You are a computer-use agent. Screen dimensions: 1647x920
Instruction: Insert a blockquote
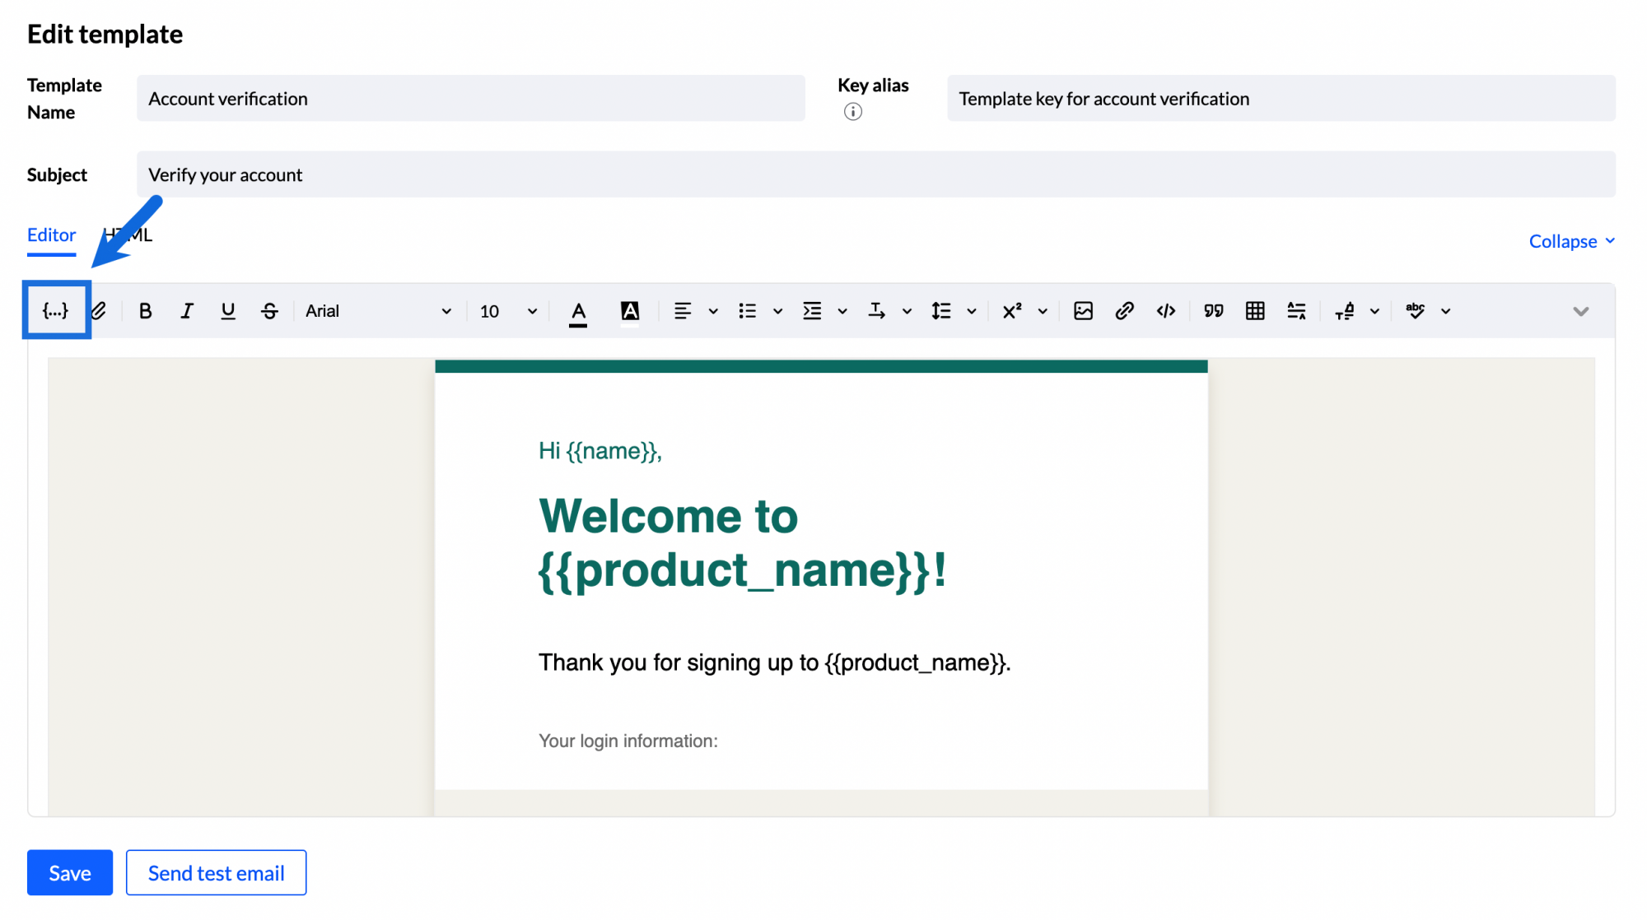(x=1212, y=310)
